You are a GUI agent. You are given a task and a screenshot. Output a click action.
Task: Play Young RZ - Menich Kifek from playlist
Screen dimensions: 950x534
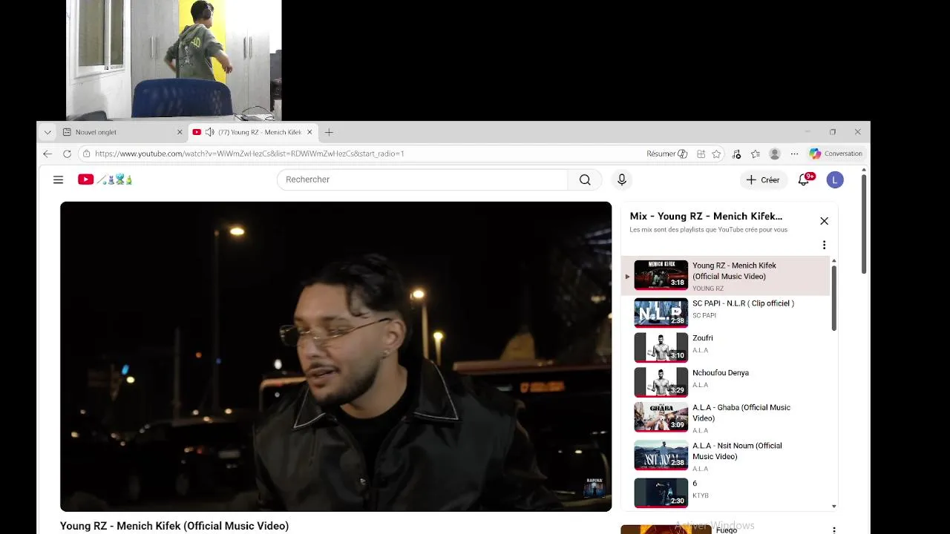click(725, 276)
